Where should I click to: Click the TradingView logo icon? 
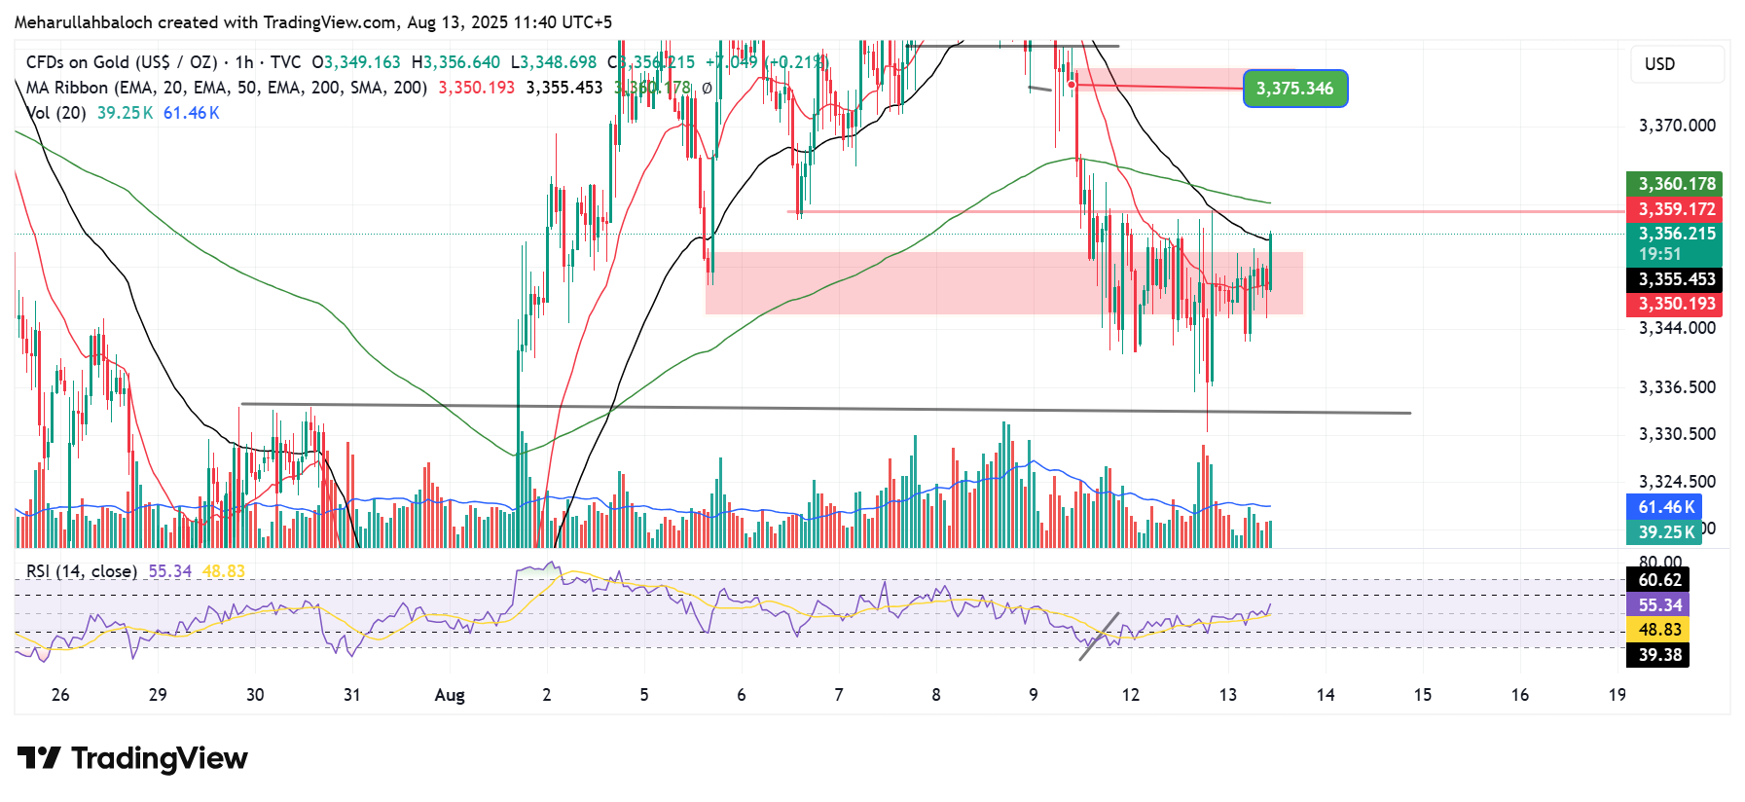click(39, 758)
